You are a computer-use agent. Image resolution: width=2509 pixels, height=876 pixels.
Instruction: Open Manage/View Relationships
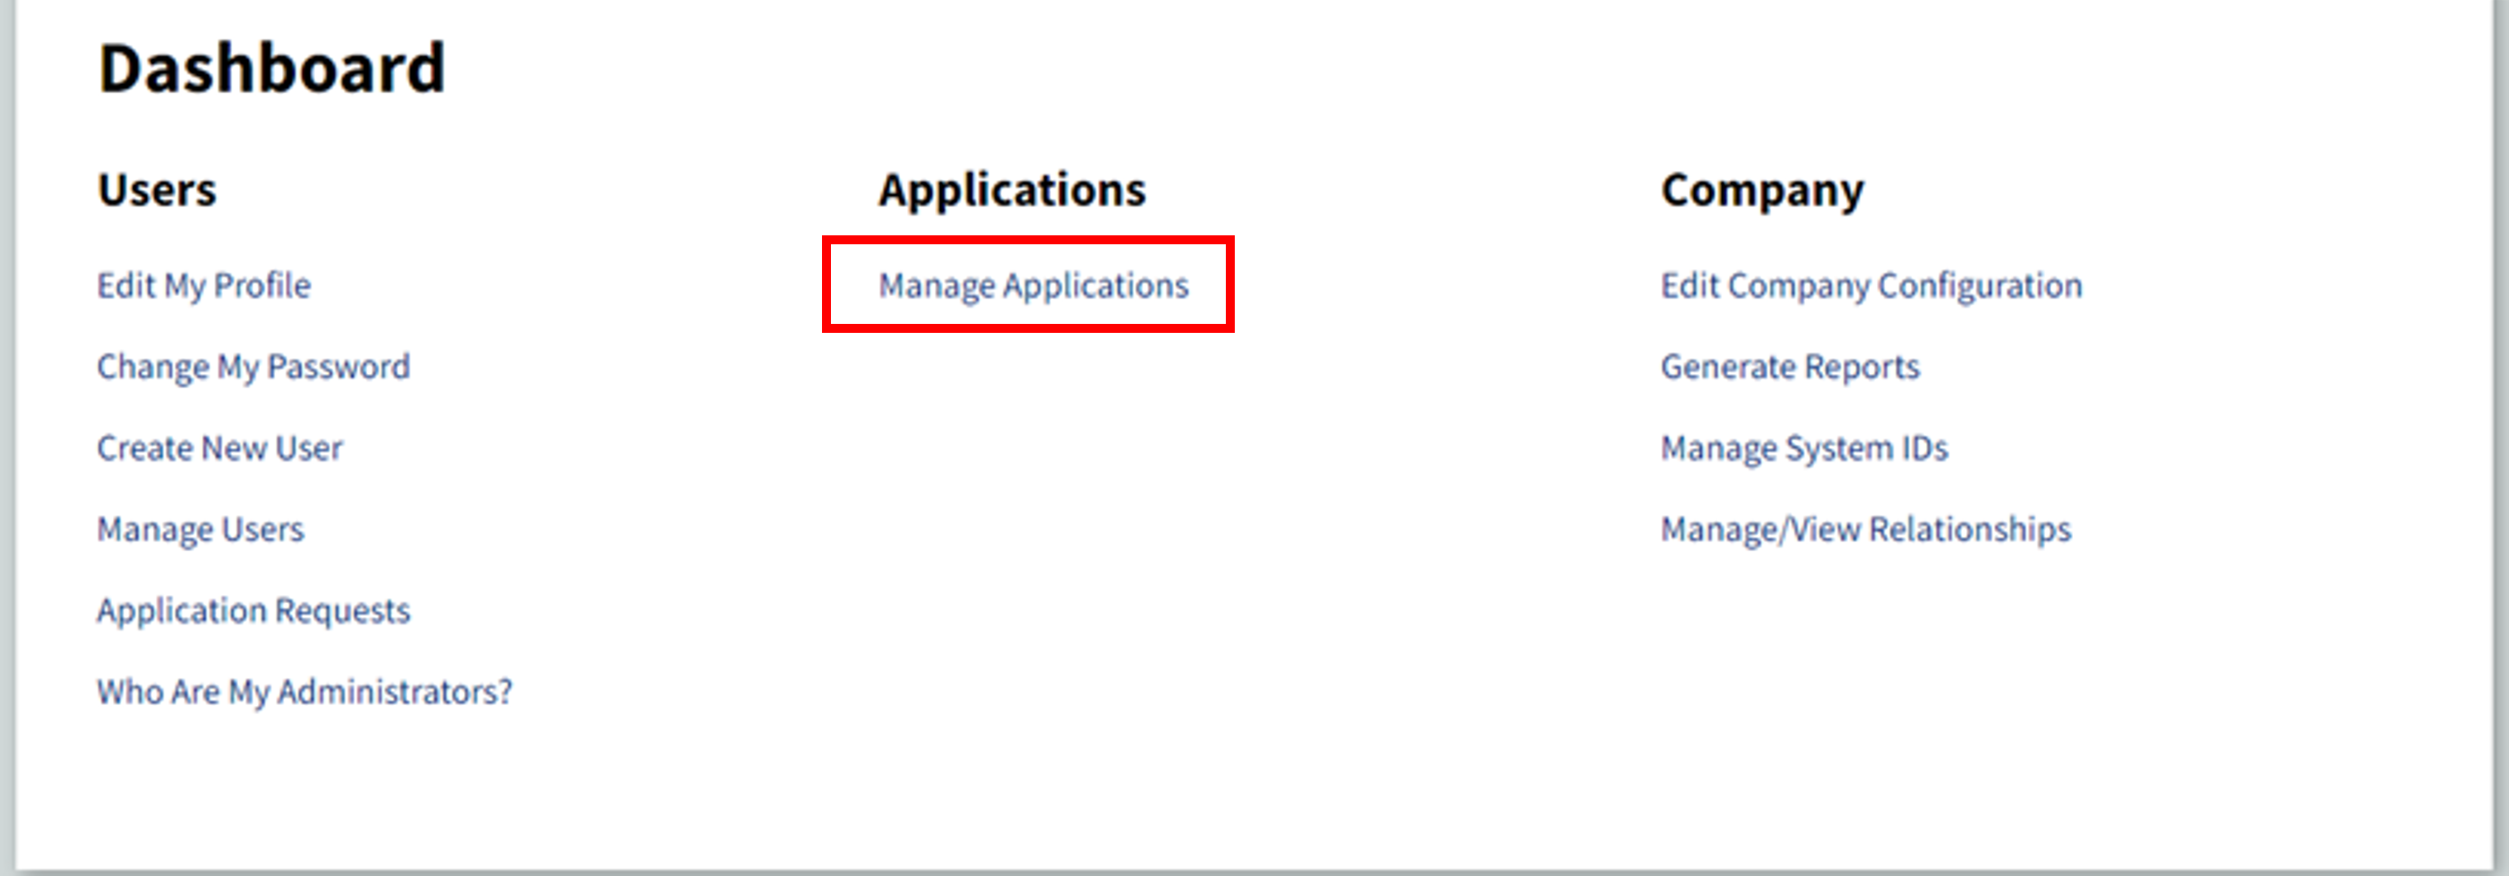pos(1865,531)
